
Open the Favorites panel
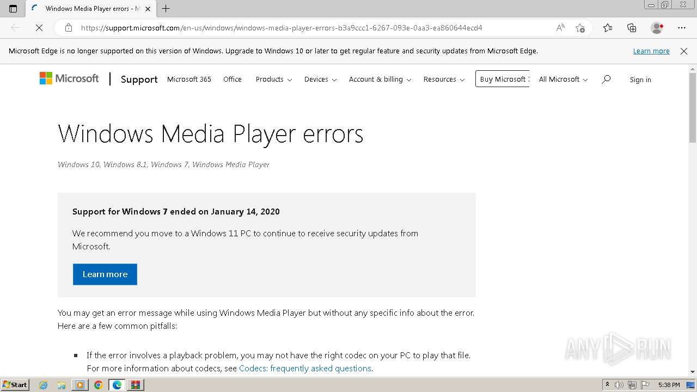tap(608, 28)
